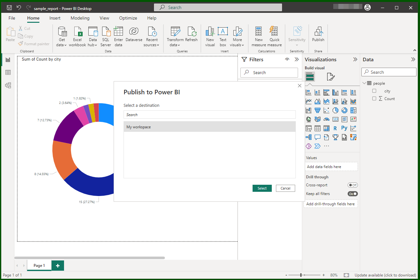Select the Q&A speech bubble visual
This screenshot has height=280, width=420.
(x=318, y=137)
